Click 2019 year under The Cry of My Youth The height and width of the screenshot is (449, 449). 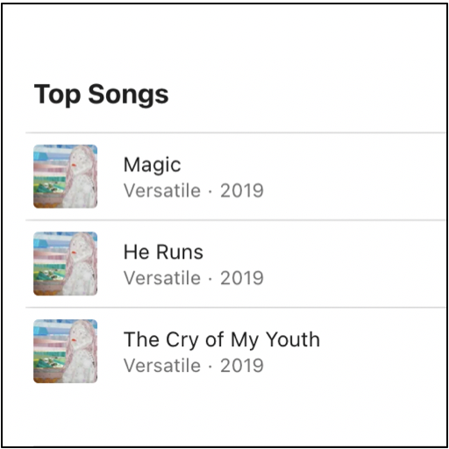tap(242, 366)
